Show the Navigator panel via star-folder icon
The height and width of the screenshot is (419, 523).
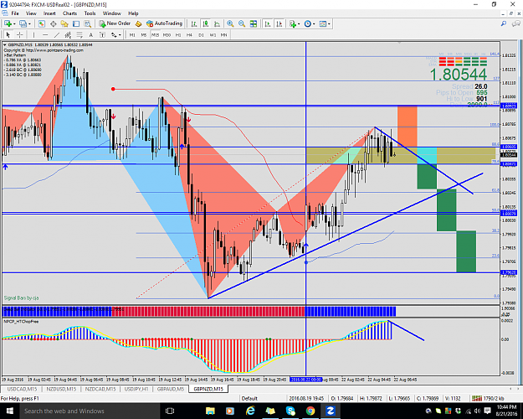coord(64,23)
